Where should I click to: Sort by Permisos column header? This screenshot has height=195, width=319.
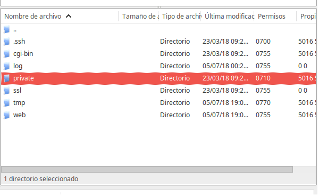(275, 16)
